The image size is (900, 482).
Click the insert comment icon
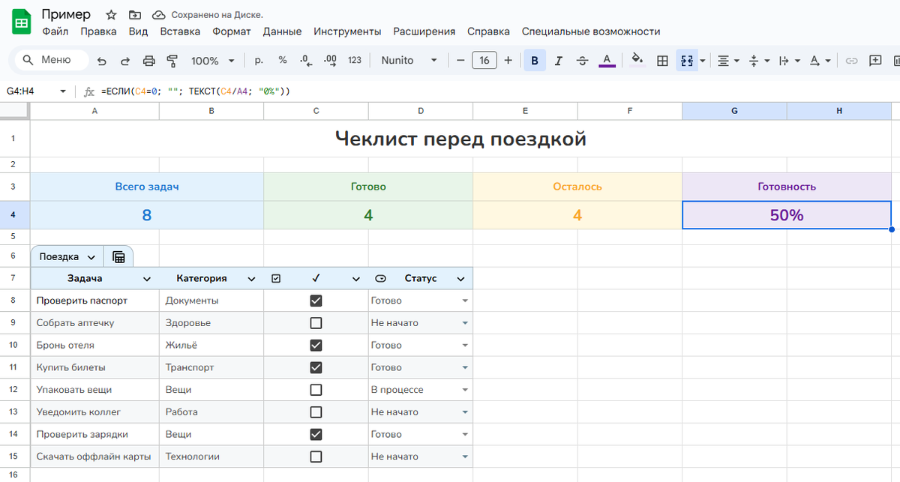pos(876,60)
